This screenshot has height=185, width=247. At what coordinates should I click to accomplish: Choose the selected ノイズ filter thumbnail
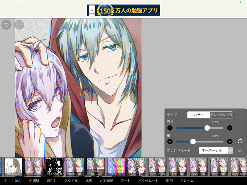coord(137,167)
